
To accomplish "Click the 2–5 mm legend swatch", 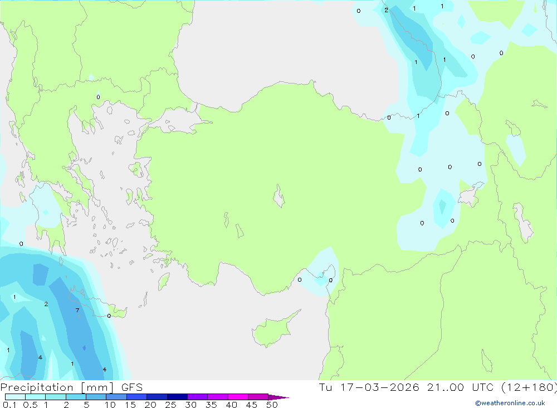I will point(76,397).
